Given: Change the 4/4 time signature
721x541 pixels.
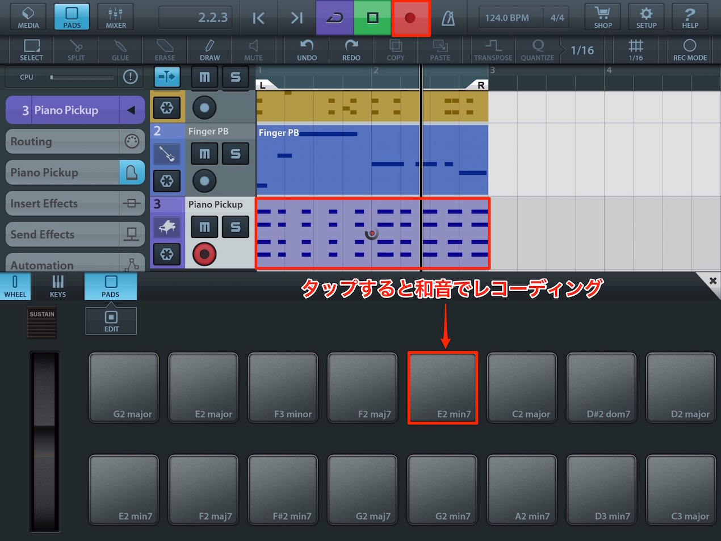Looking at the screenshot, I should pos(557,18).
